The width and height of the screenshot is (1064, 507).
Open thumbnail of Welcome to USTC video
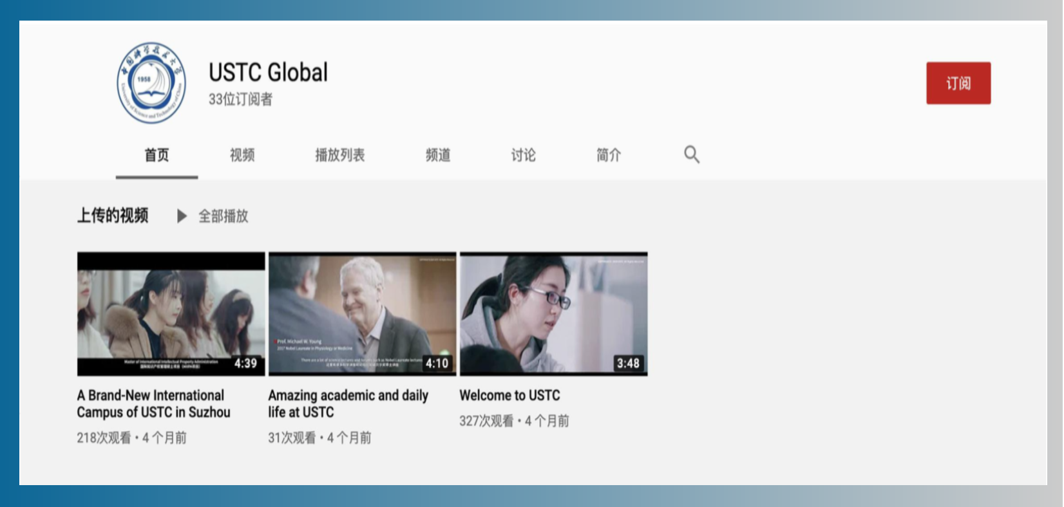tap(554, 314)
